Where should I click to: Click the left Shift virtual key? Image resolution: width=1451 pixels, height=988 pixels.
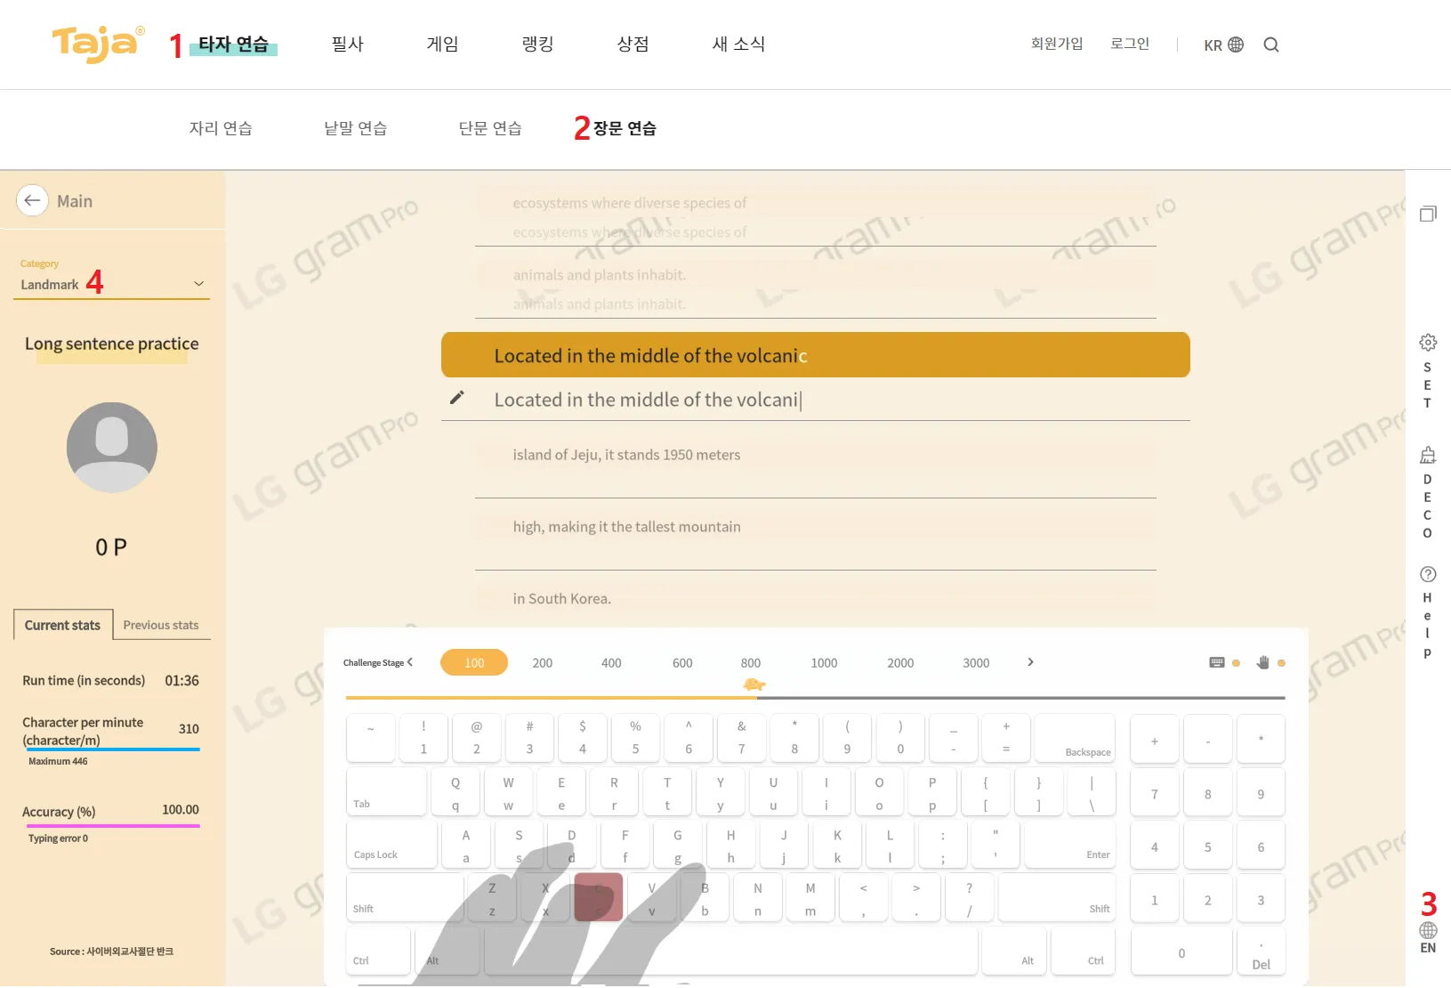(x=405, y=897)
